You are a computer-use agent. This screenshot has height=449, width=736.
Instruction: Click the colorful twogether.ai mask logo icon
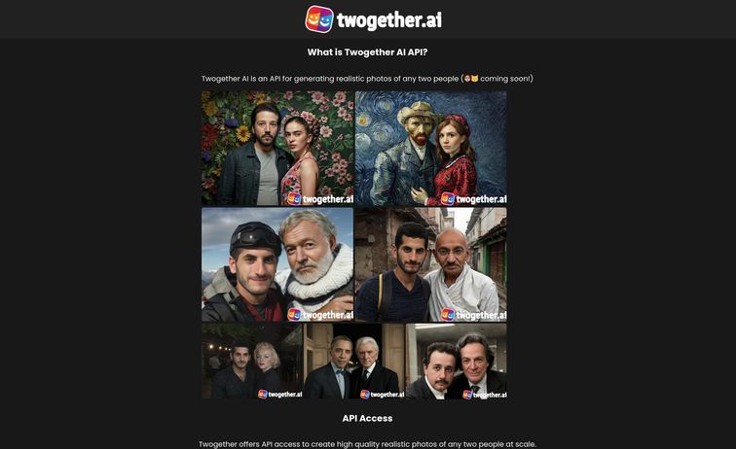pyautogui.click(x=319, y=19)
